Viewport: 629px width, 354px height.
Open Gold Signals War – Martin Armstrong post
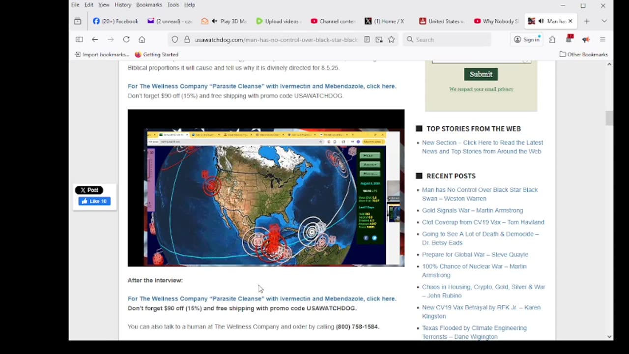[x=472, y=210]
